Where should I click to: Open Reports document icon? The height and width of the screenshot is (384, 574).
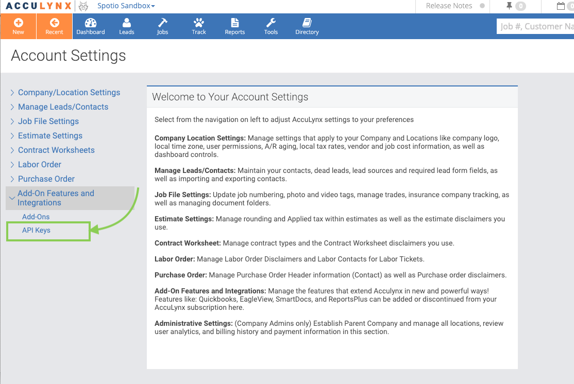(x=235, y=23)
